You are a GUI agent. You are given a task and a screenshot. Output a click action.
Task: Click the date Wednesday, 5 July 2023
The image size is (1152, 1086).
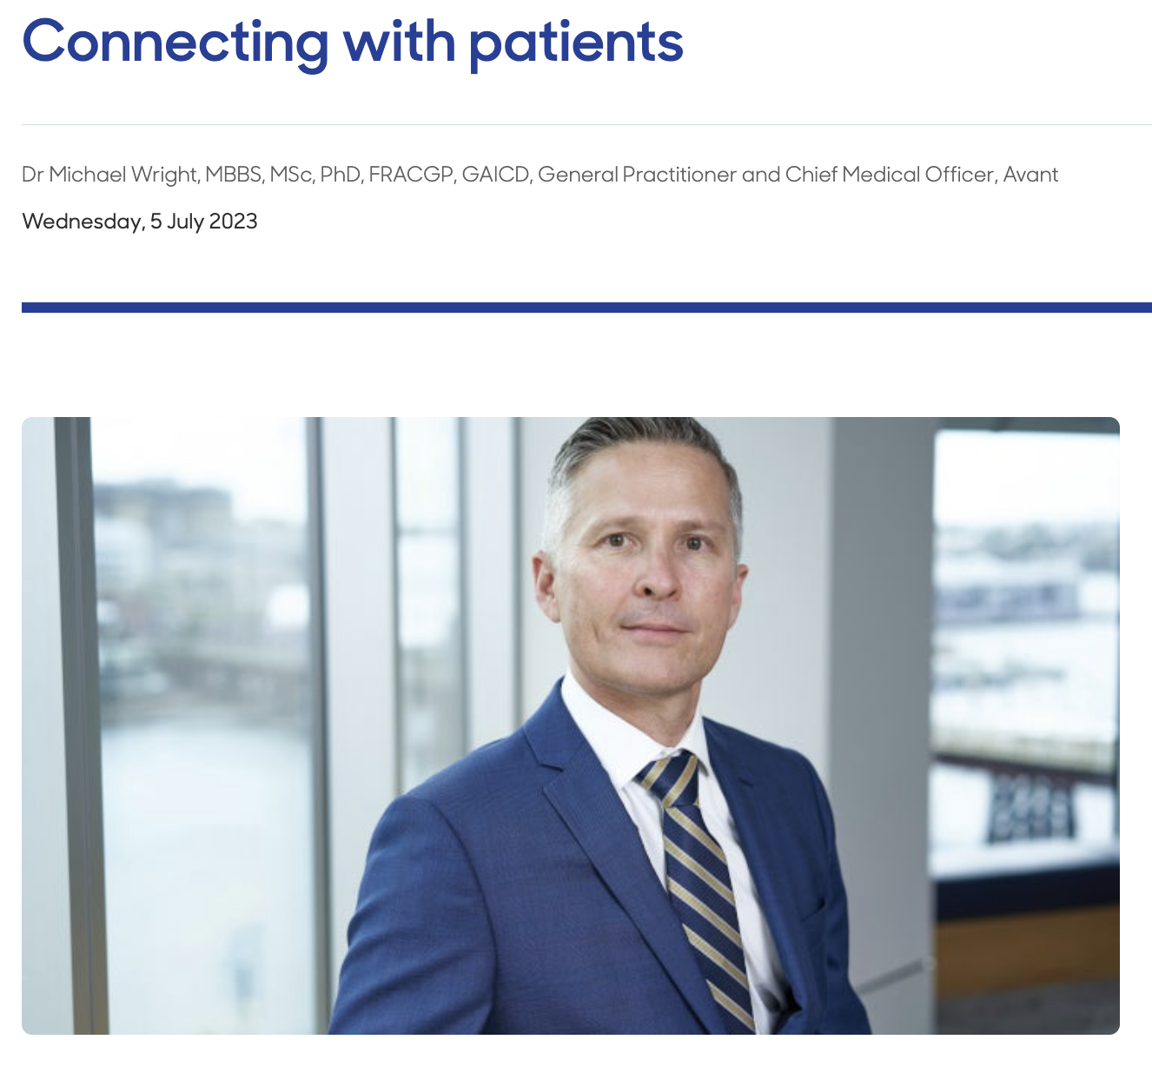pyautogui.click(x=140, y=222)
